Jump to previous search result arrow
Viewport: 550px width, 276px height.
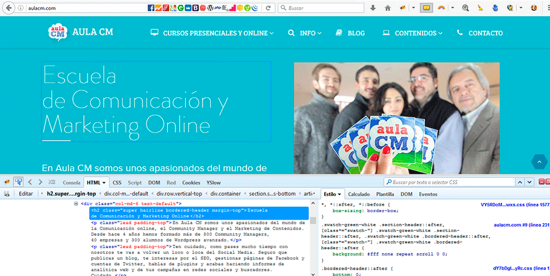pos(520,182)
